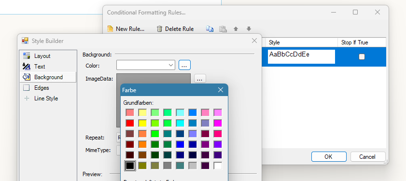The image size is (406, 181).
Task: Click the MimeType combo box
Action: pyautogui.click(x=119, y=150)
